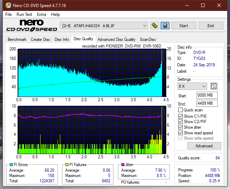Image resolution: width=230 pixels, height=189 pixels.
Task: Open the Extra menu
Action: pos(42,14)
